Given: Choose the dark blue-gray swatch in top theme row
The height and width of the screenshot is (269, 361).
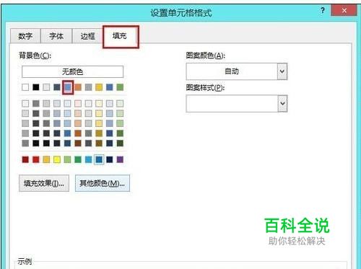Looking at the screenshot, I should click(57, 87).
